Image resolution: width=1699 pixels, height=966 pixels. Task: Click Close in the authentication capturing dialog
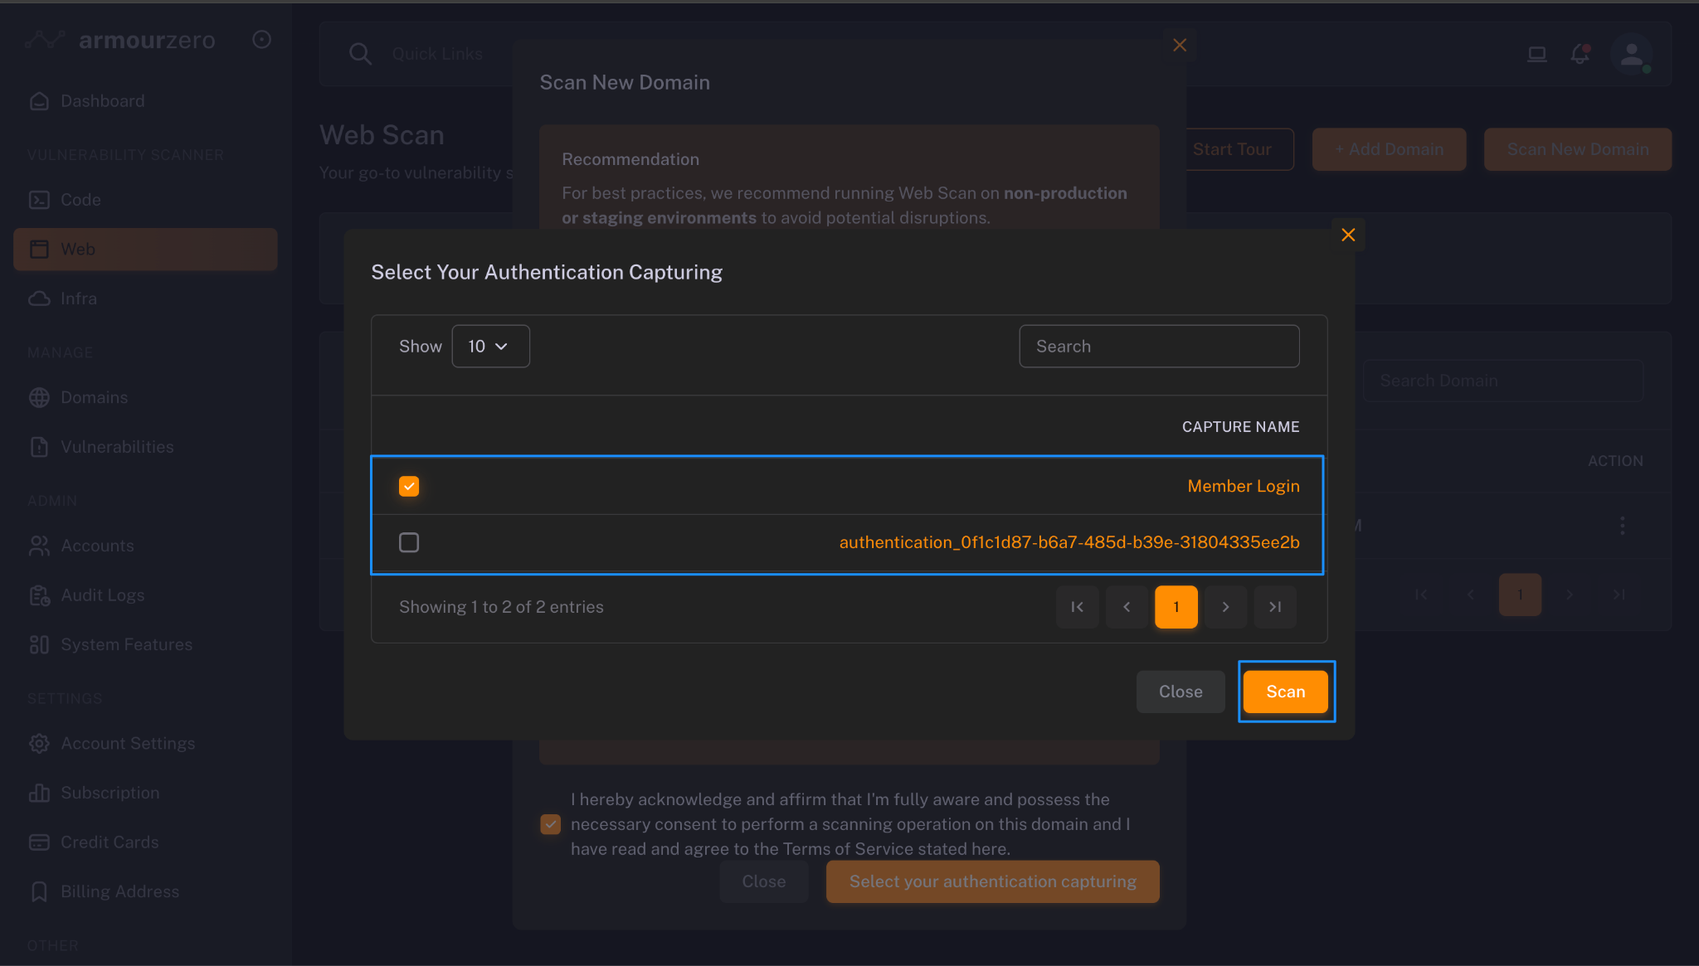pos(1180,692)
